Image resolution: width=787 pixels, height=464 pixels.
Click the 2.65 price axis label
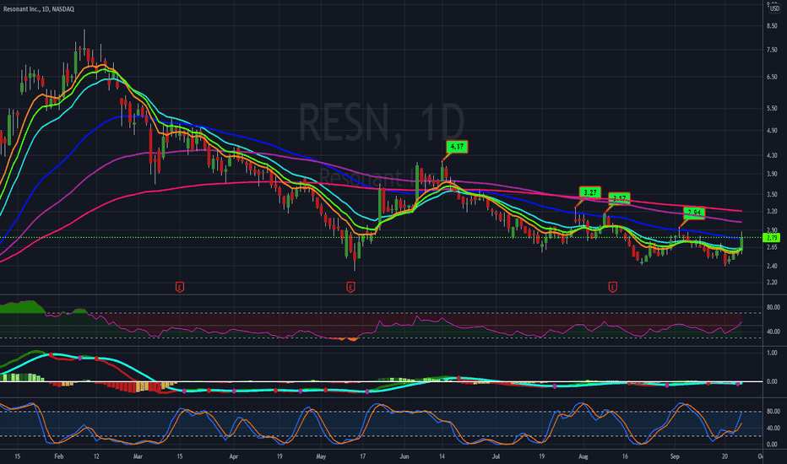[772, 247]
